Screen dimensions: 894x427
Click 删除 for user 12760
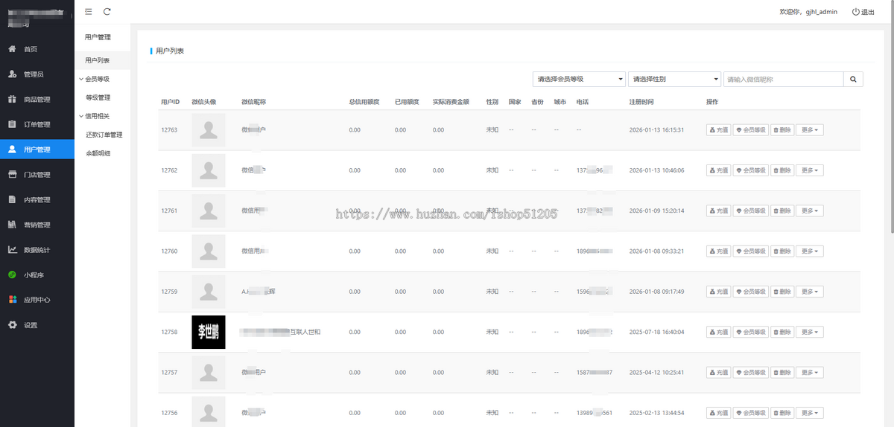tap(782, 251)
